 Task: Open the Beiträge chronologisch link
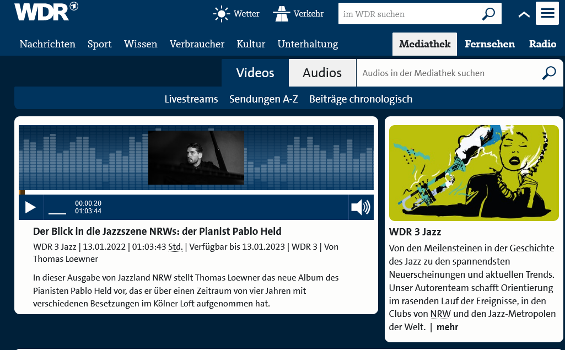360,99
